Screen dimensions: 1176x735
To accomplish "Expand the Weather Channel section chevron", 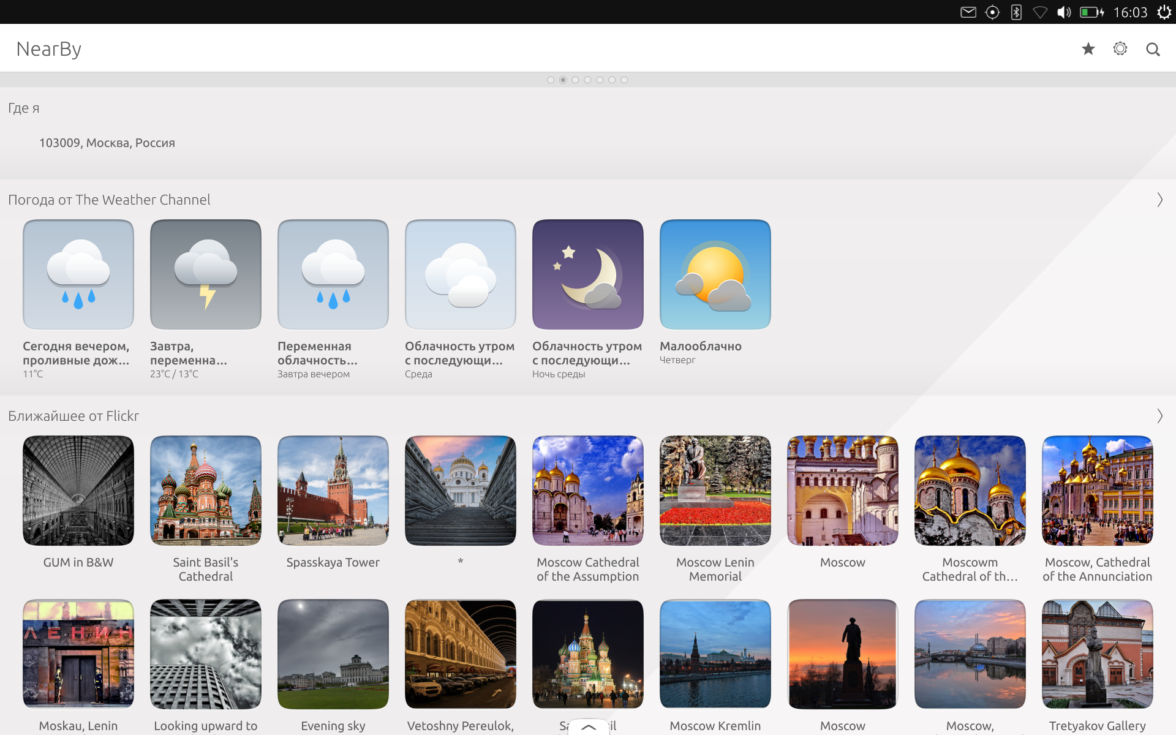I will tap(1159, 200).
